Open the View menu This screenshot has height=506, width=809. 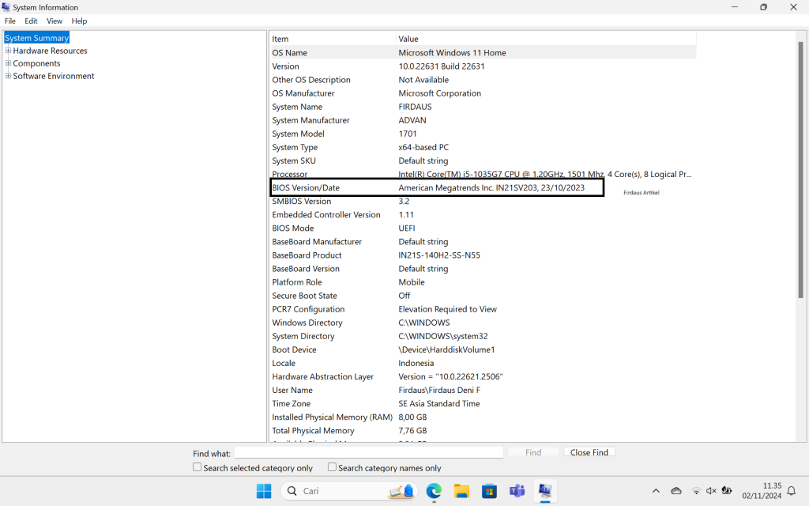(x=55, y=21)
